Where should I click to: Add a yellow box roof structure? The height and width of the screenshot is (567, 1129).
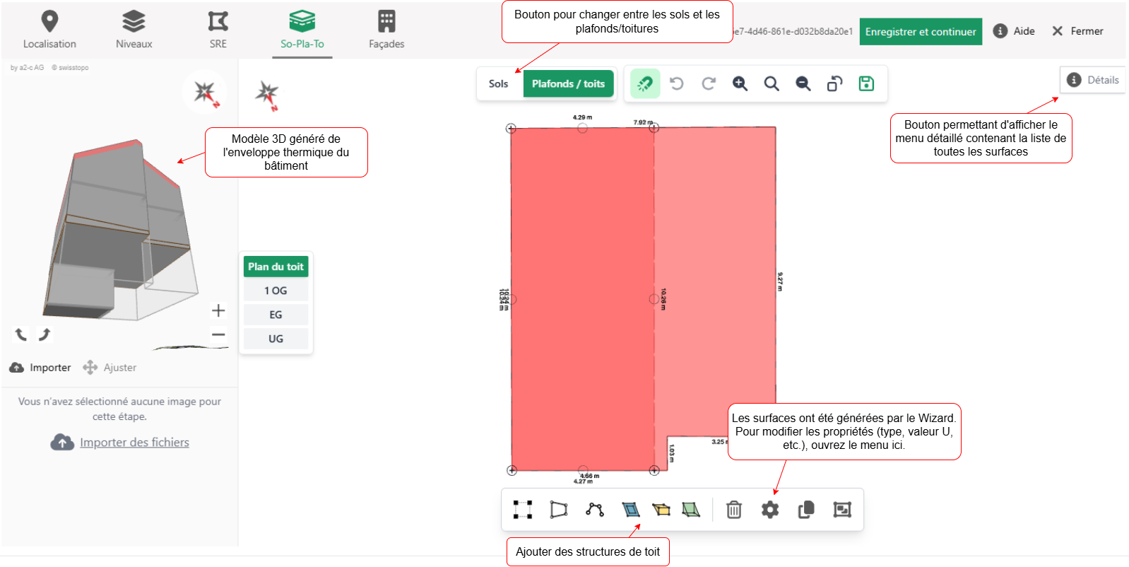[661, 510]
